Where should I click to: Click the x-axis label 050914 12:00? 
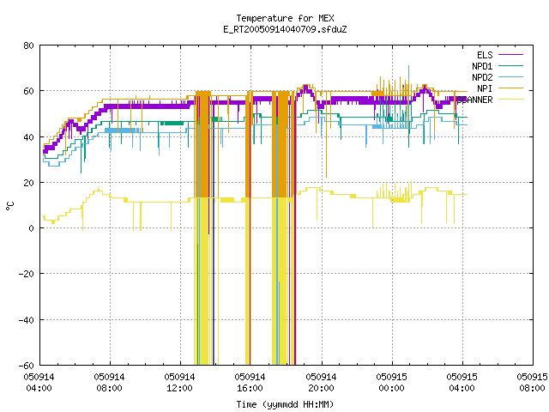coord(179,383)
